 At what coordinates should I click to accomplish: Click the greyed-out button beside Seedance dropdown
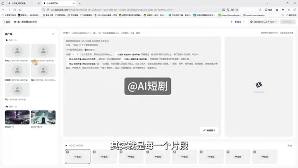pyautogui.click(x=288, y=22)
